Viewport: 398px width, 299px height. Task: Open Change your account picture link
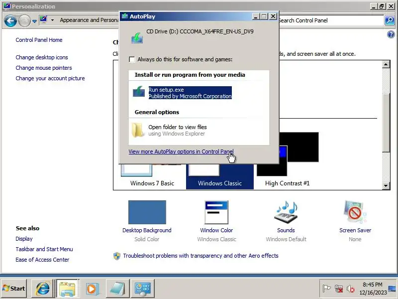coord(50,78)
